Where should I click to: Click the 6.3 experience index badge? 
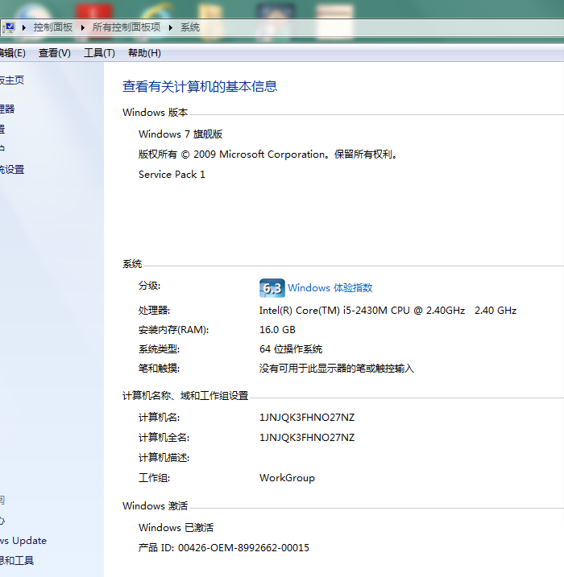pyautogui.click(x=272, y=288)
